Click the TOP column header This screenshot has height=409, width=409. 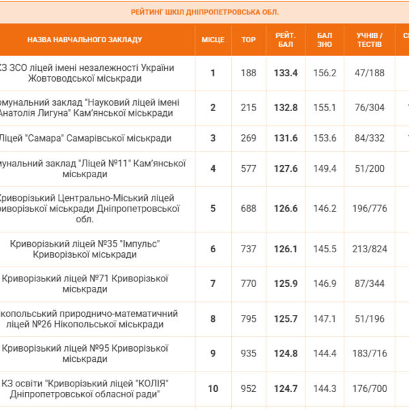(248, 40)
